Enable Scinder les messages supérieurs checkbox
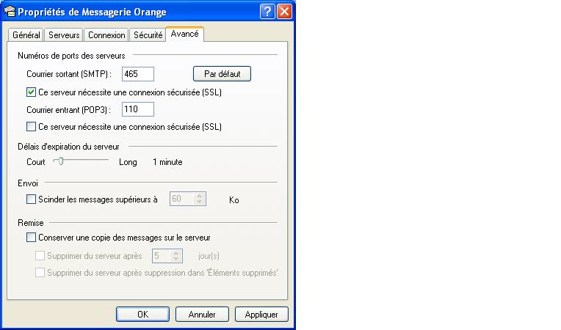 (31, 199)
